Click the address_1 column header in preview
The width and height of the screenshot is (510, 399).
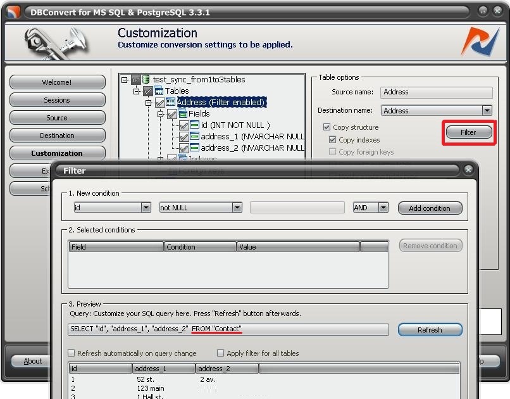pyautogui.click(x=164, y=369)
